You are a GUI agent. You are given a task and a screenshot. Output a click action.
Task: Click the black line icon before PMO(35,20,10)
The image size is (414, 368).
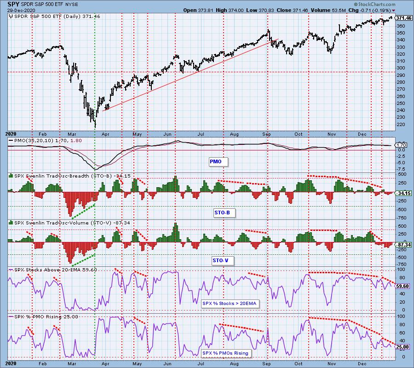point(11,141)
